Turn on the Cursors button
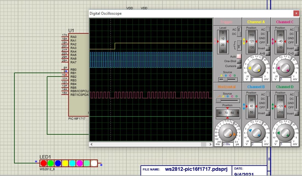 pyautogui.click(x=239, y=66)
